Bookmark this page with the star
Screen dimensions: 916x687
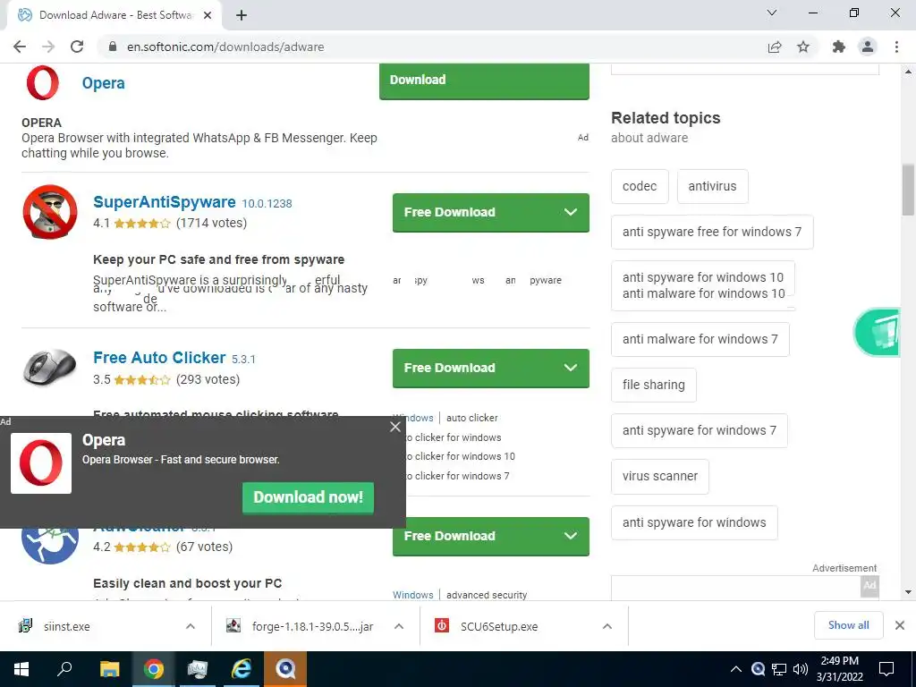803,47
